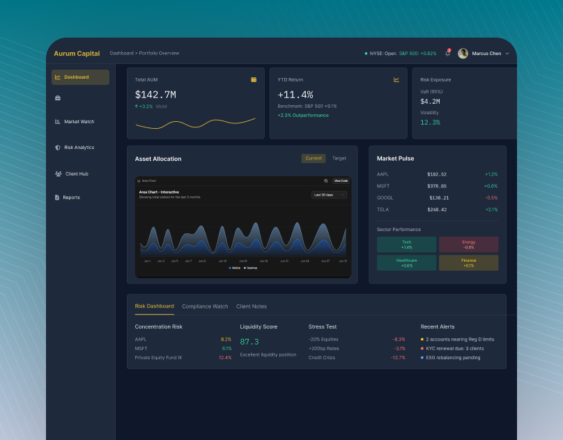The height and width of the screenshot is (440, 563).
Task: Click the 12.3% Volatility value
Action: 430,123
